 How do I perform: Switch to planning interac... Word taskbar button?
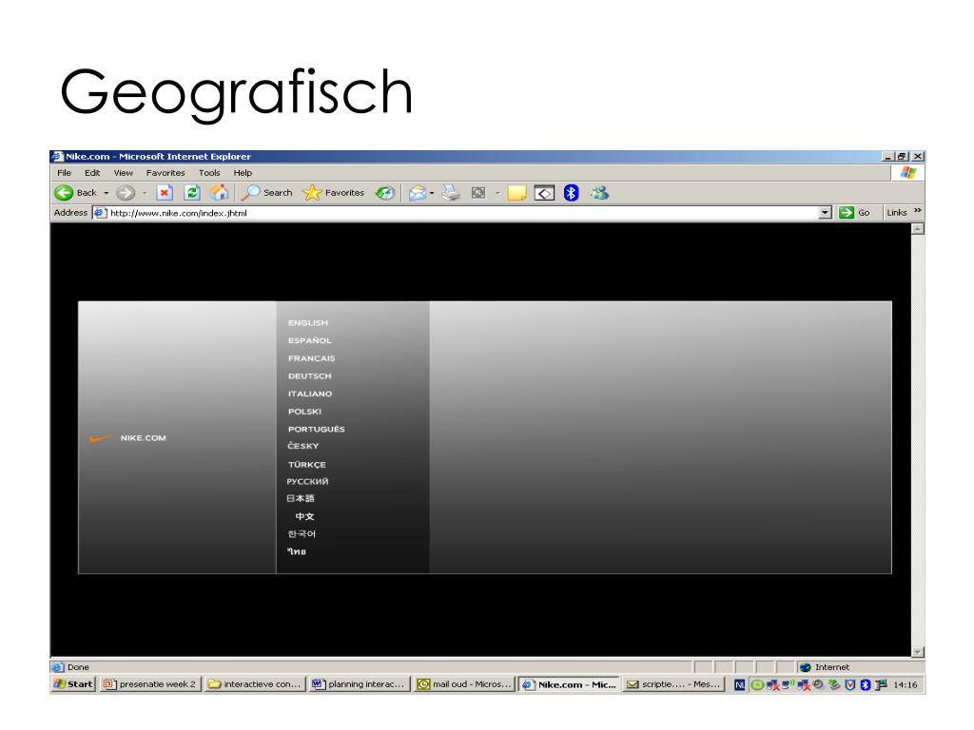coord(360,684)
